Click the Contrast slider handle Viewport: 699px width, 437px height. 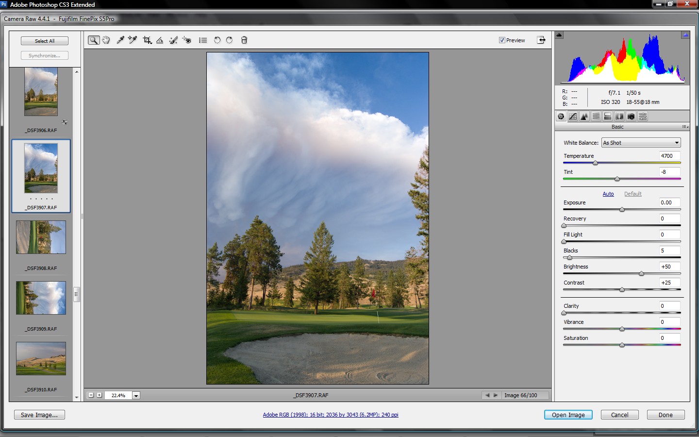(x=622, y=290)
